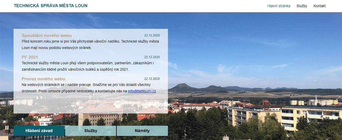
Task: Click the teal Služby button below the news
Action: tap(91, 131)
